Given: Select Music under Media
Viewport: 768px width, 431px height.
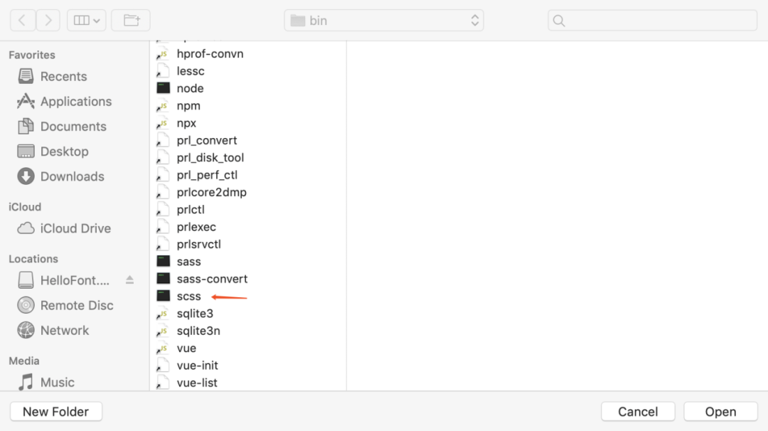Looking at the screenshot, I should pos(57,383).
